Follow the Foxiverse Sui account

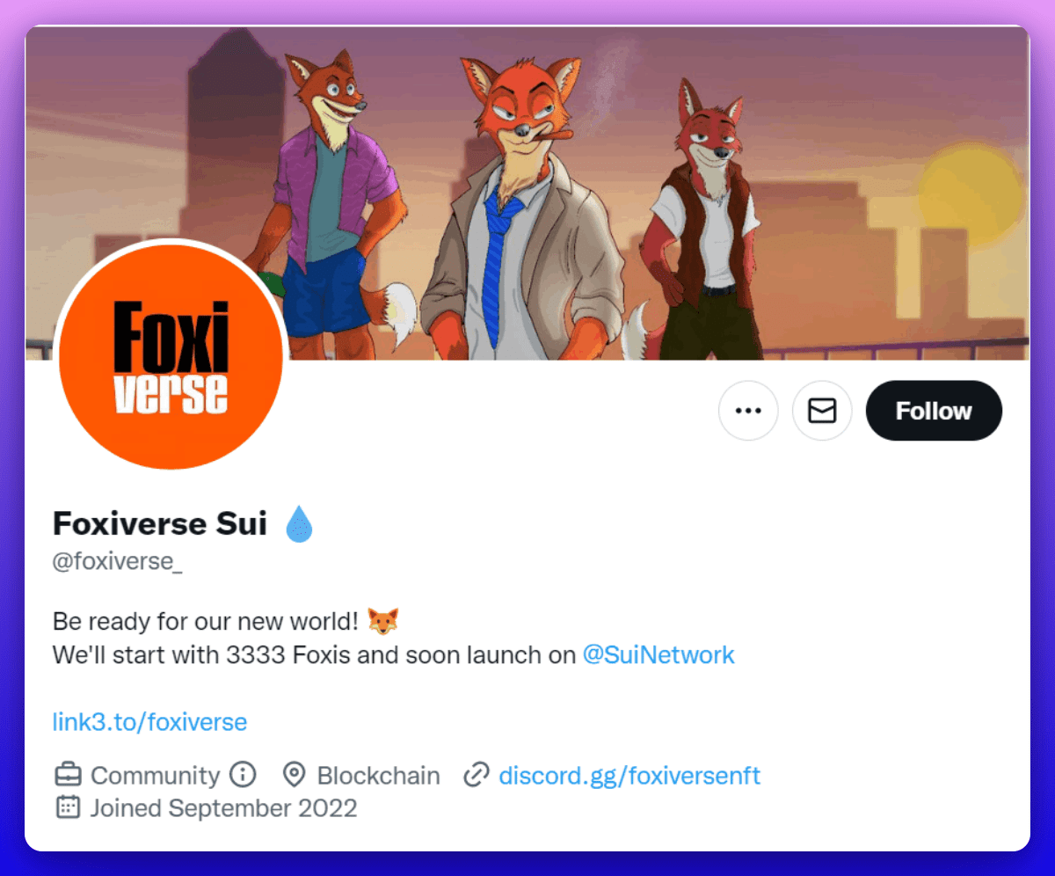pyautogui.click(x=934, y=411)
